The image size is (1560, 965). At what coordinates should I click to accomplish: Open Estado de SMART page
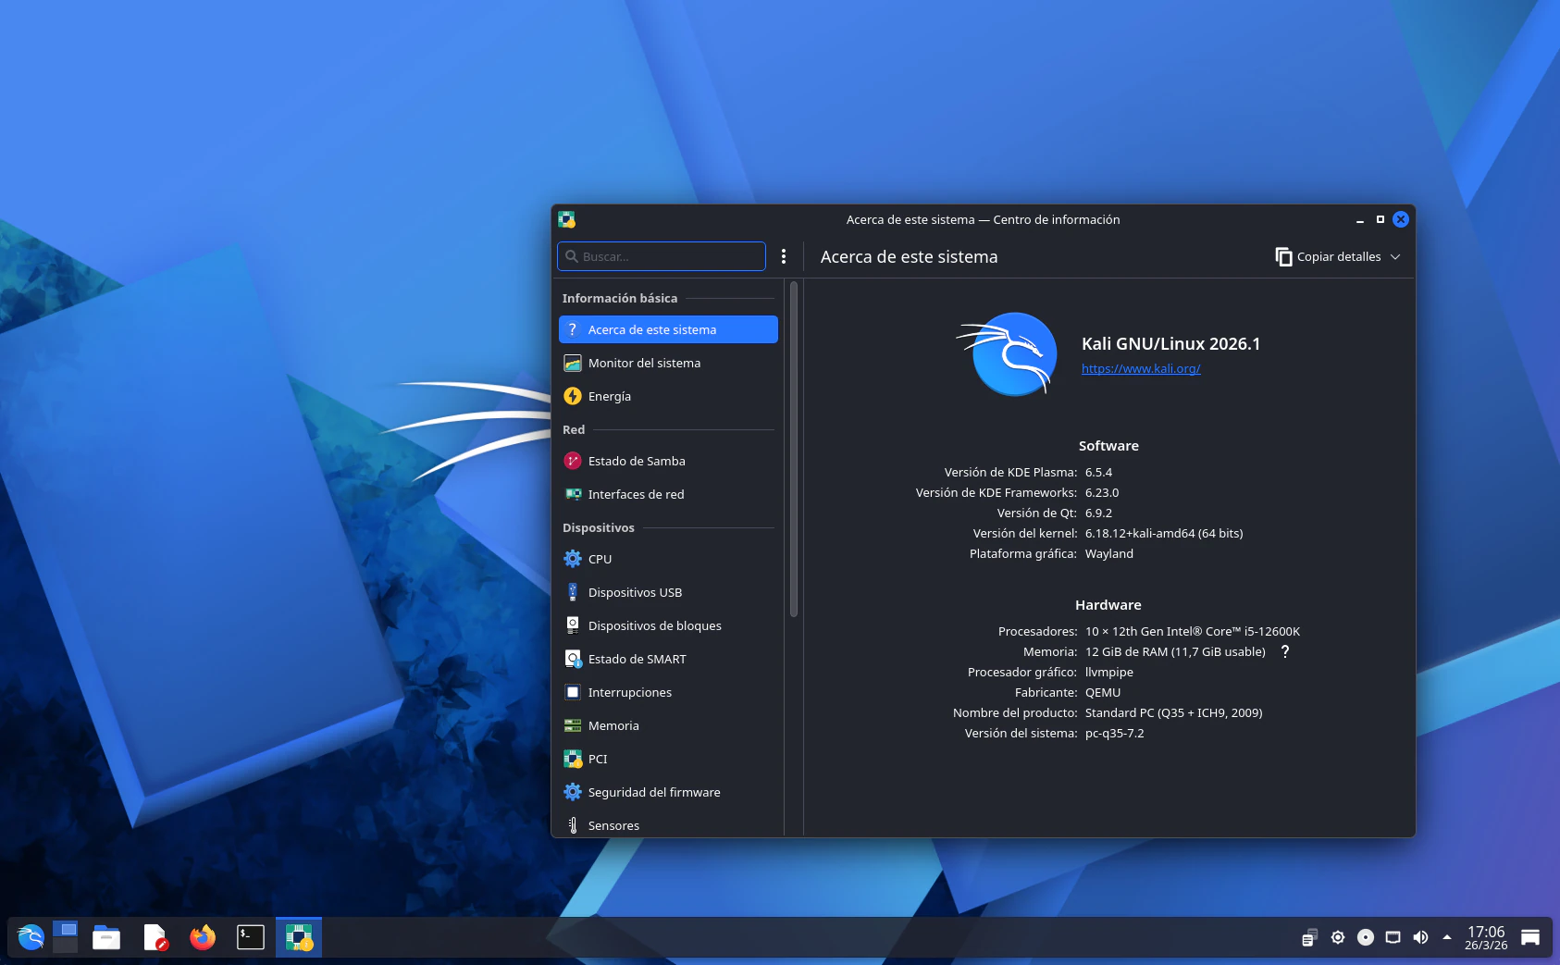point(637,659)
